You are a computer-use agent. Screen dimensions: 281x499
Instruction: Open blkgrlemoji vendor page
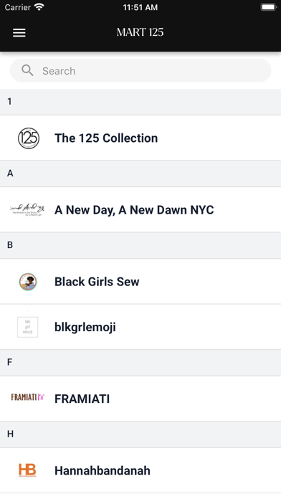point(140,327)
